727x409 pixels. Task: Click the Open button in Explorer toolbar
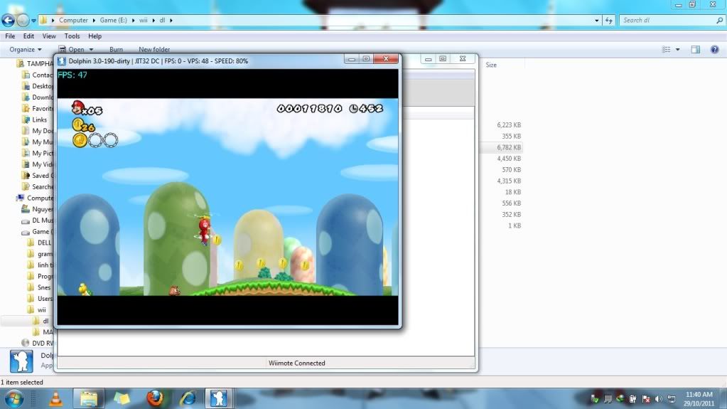tap(72, 49)
